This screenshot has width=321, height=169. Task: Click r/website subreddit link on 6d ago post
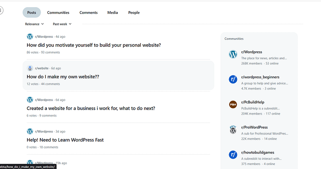[x=42, y=68]
